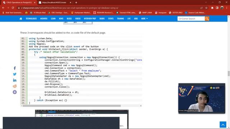
Task: Expand the MORE dropdown menu
Action: click(x=144, y=19)
